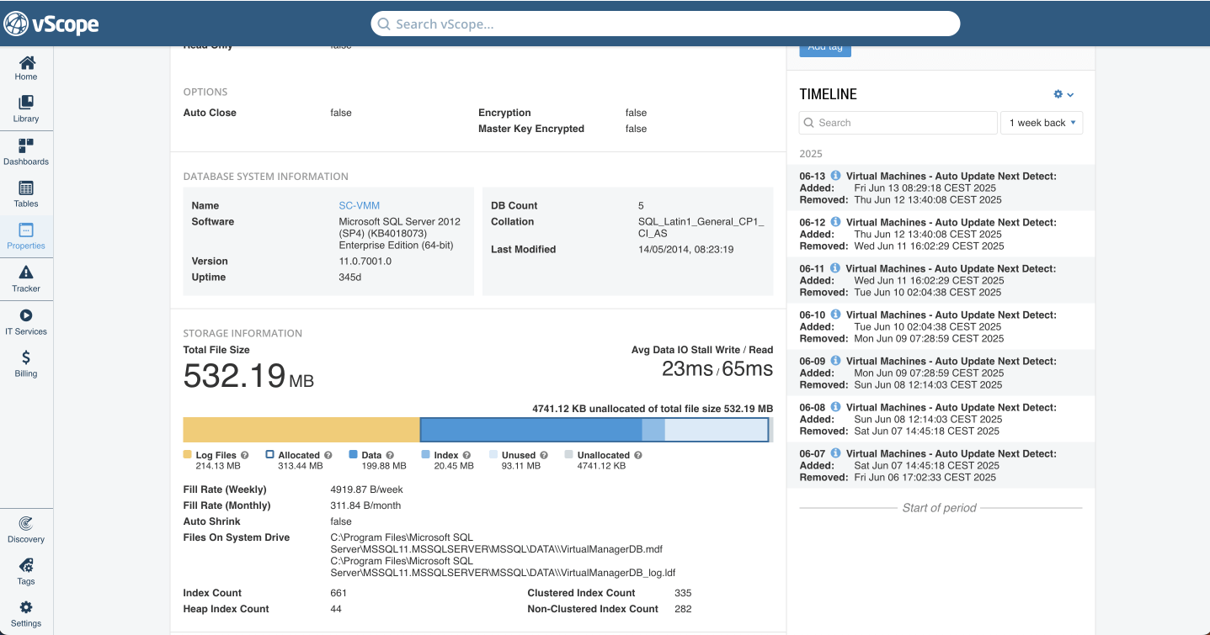This screenshot has height=635, width=1210.
Task: Click the Add tag button
Action: [825, 49]
